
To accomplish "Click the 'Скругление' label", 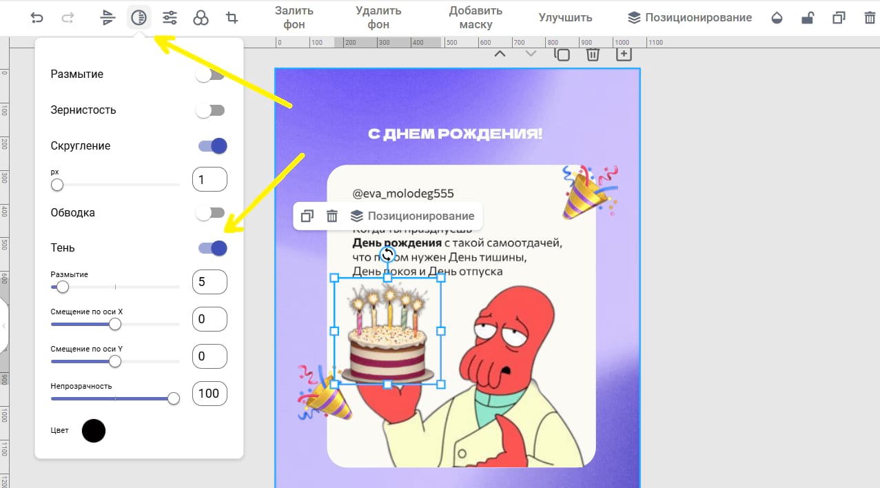I will point(81,146).
